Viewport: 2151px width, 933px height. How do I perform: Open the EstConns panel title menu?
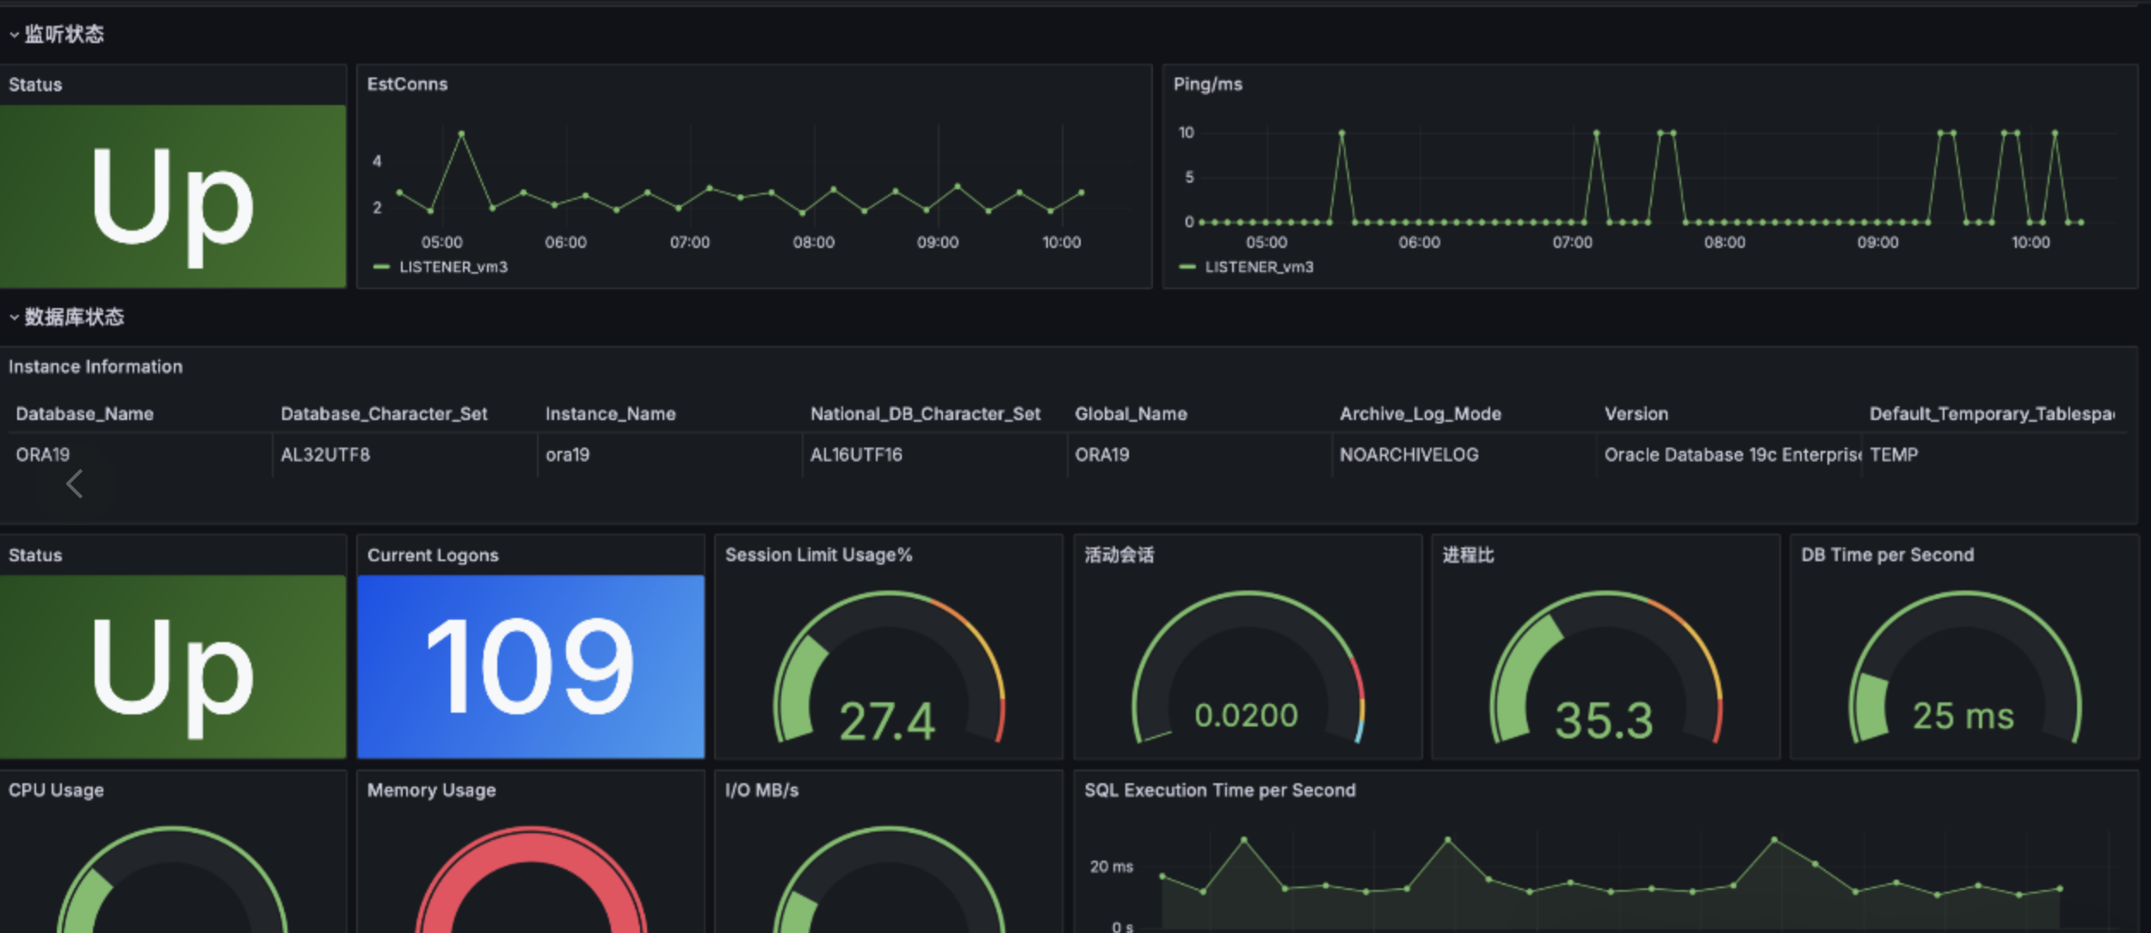[407, 84]
